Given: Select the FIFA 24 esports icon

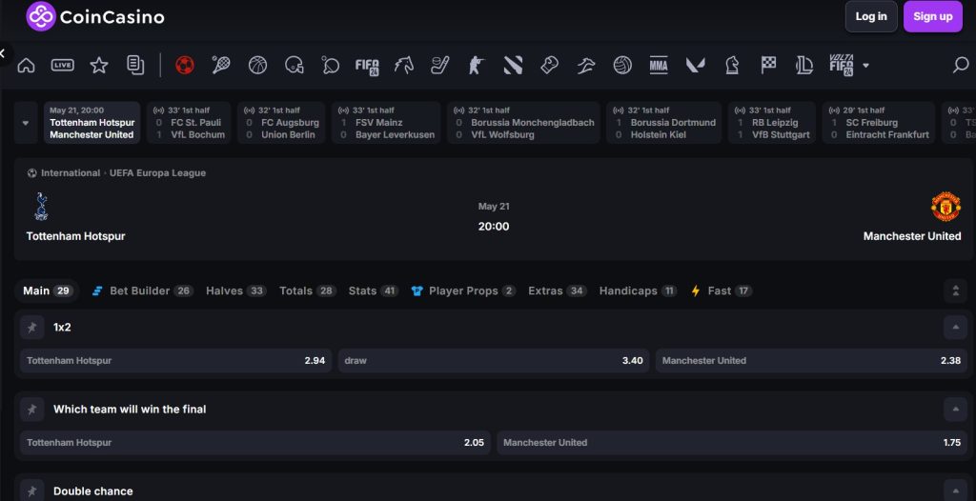Looking at the screenshot, I should tap(367, 66).
